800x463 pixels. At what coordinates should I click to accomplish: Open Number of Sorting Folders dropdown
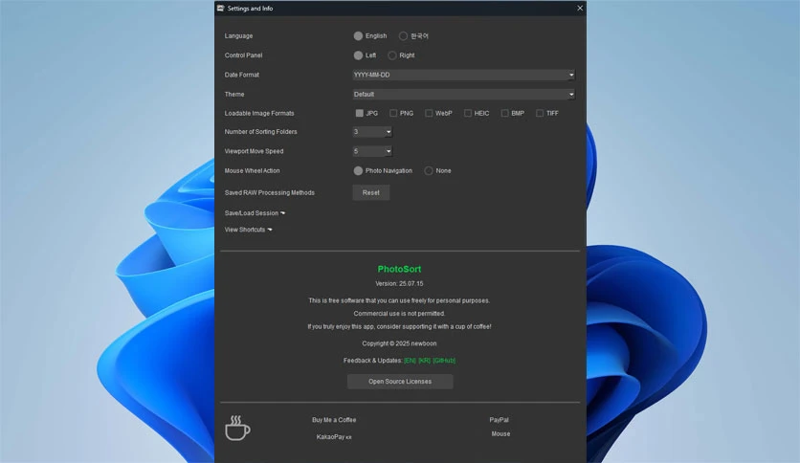click(372, 132)
